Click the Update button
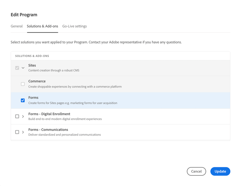The width and height of the screenshot is (240, 186). pyautogui.click(x=220, y=171)
